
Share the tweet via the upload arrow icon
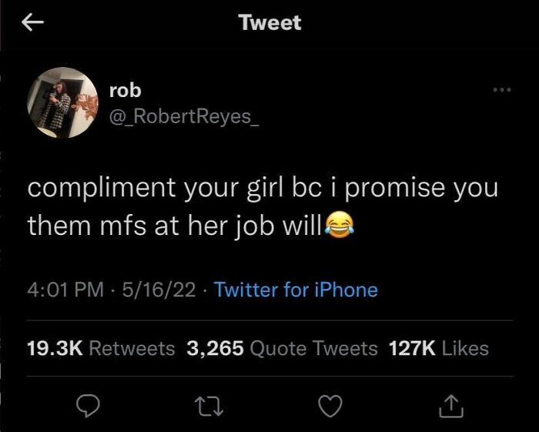[451, 406]
